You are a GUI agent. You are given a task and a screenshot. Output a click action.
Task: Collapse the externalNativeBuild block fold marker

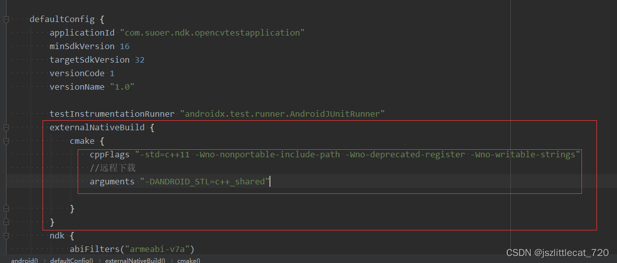(6, 128)
